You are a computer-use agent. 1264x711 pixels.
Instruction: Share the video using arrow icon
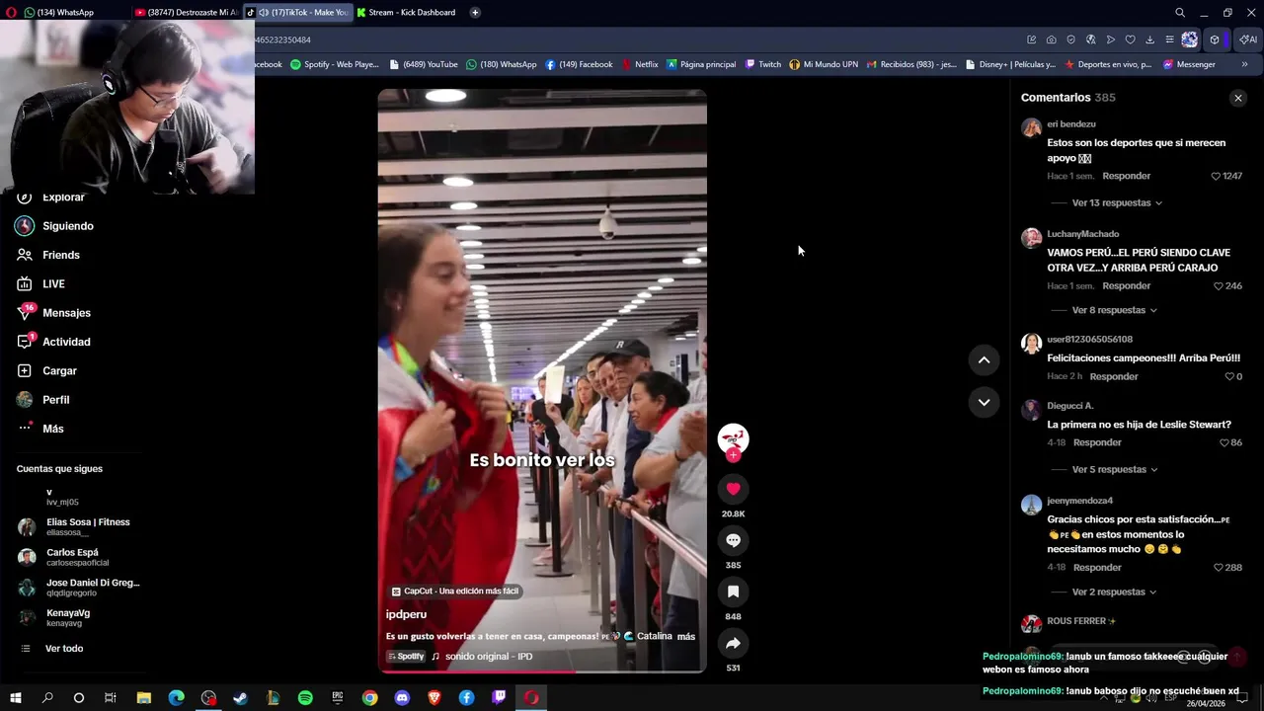[x=733, y=643]
